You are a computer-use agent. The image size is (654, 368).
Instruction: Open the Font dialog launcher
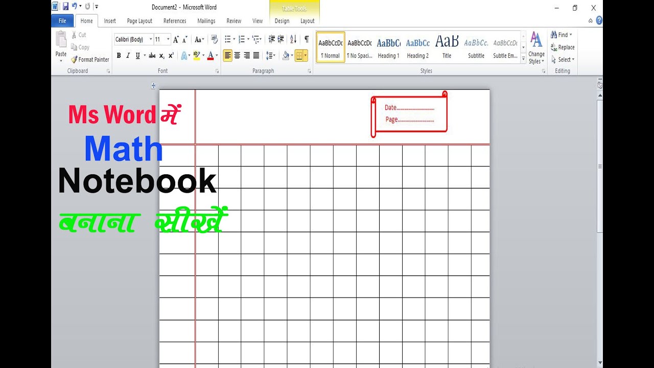click(217, 72)
